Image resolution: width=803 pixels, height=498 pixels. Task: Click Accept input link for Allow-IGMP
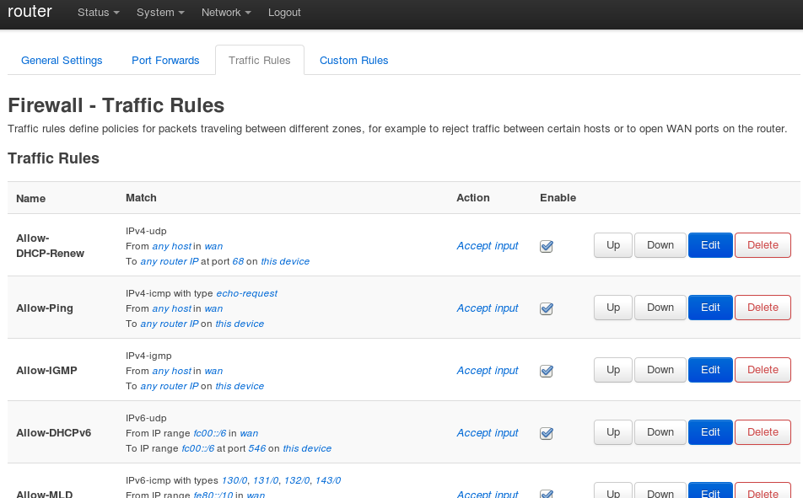(487, 371)
